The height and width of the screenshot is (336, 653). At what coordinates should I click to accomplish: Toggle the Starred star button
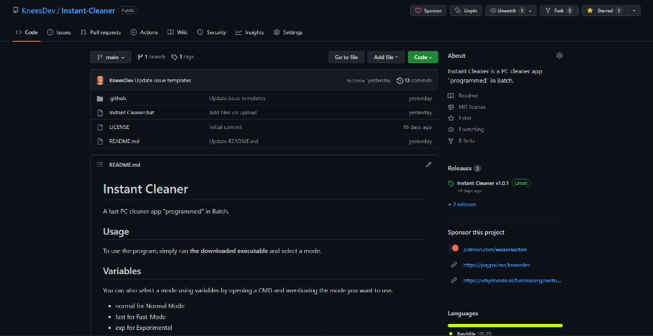click(605, 11)
